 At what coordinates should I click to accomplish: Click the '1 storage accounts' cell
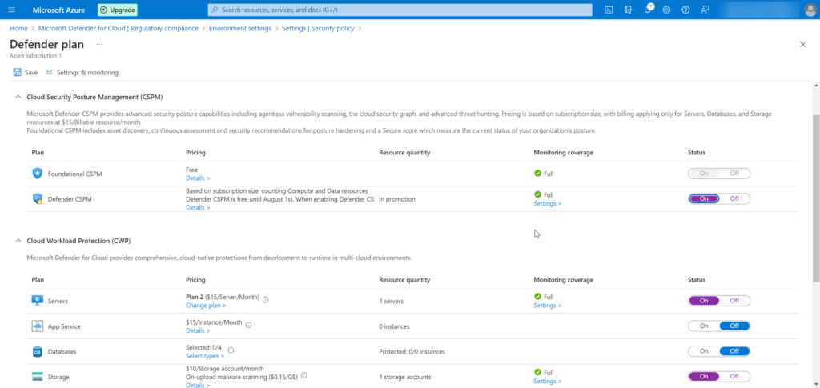pyautogui.click(x=404, y=377)
